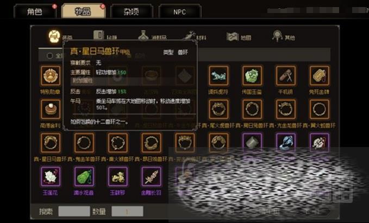Select the 免死金牌 gold plaque item
This screenshot has height=223, width=369.
319,75
